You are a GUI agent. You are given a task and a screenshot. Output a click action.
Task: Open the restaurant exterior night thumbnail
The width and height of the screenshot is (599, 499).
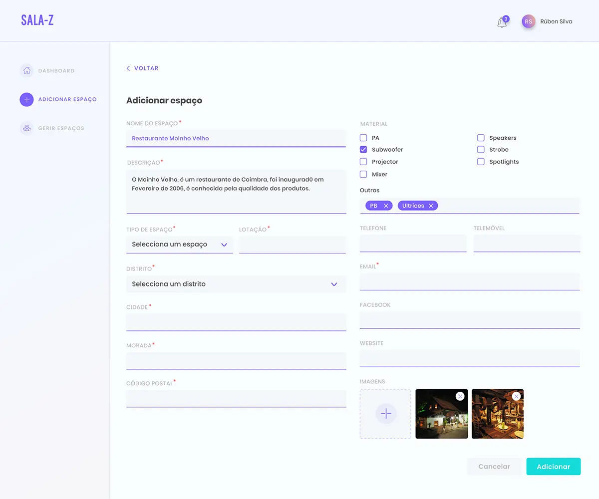pos(442,414)
